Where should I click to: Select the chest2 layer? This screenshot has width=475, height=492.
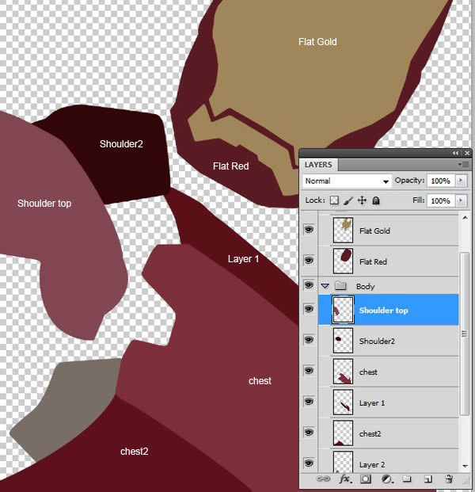pyautogui.click(x=389, y=433)
